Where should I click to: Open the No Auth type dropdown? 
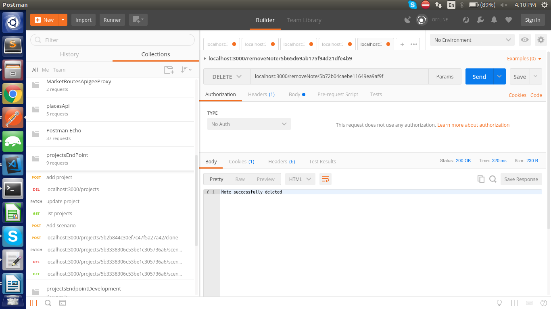249,124
